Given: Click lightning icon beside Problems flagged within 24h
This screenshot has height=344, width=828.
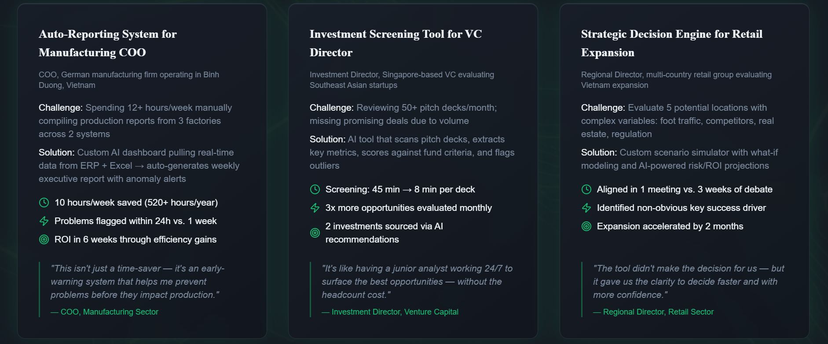Looking at the screenshot, I should (44, 221).
